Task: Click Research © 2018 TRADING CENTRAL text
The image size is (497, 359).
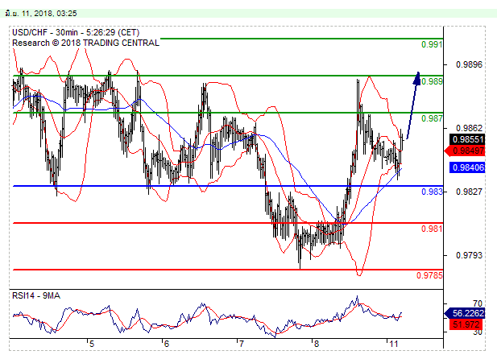Action: pos(85,43)
